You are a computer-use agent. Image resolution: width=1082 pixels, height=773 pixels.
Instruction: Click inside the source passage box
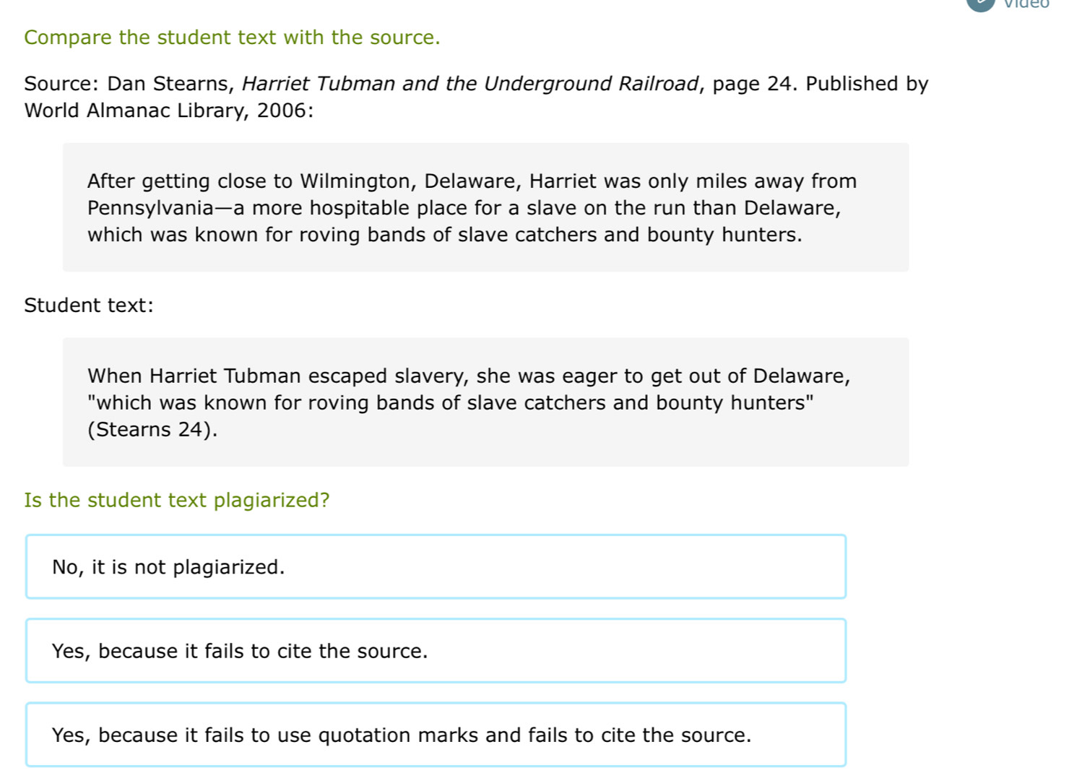pyautogui.click(x=485, y=207)
